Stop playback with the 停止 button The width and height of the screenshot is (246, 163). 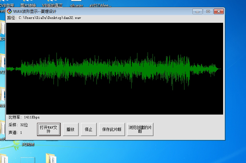pyautogui.click(x=88, y=130)
